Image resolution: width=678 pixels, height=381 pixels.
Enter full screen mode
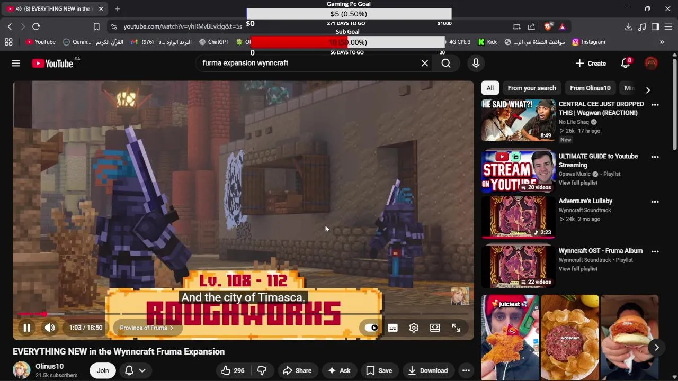click(x=456, y=328)
